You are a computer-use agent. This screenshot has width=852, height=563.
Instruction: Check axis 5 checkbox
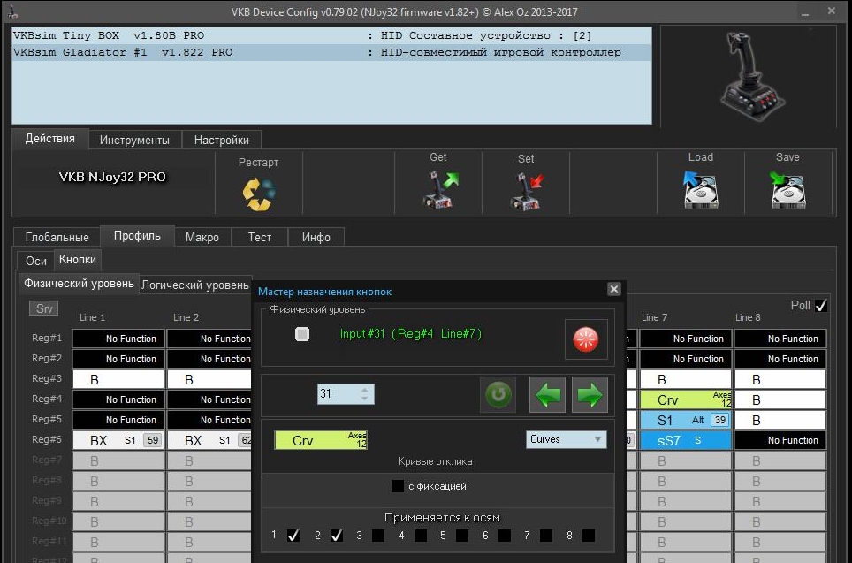tap(462, 536)
